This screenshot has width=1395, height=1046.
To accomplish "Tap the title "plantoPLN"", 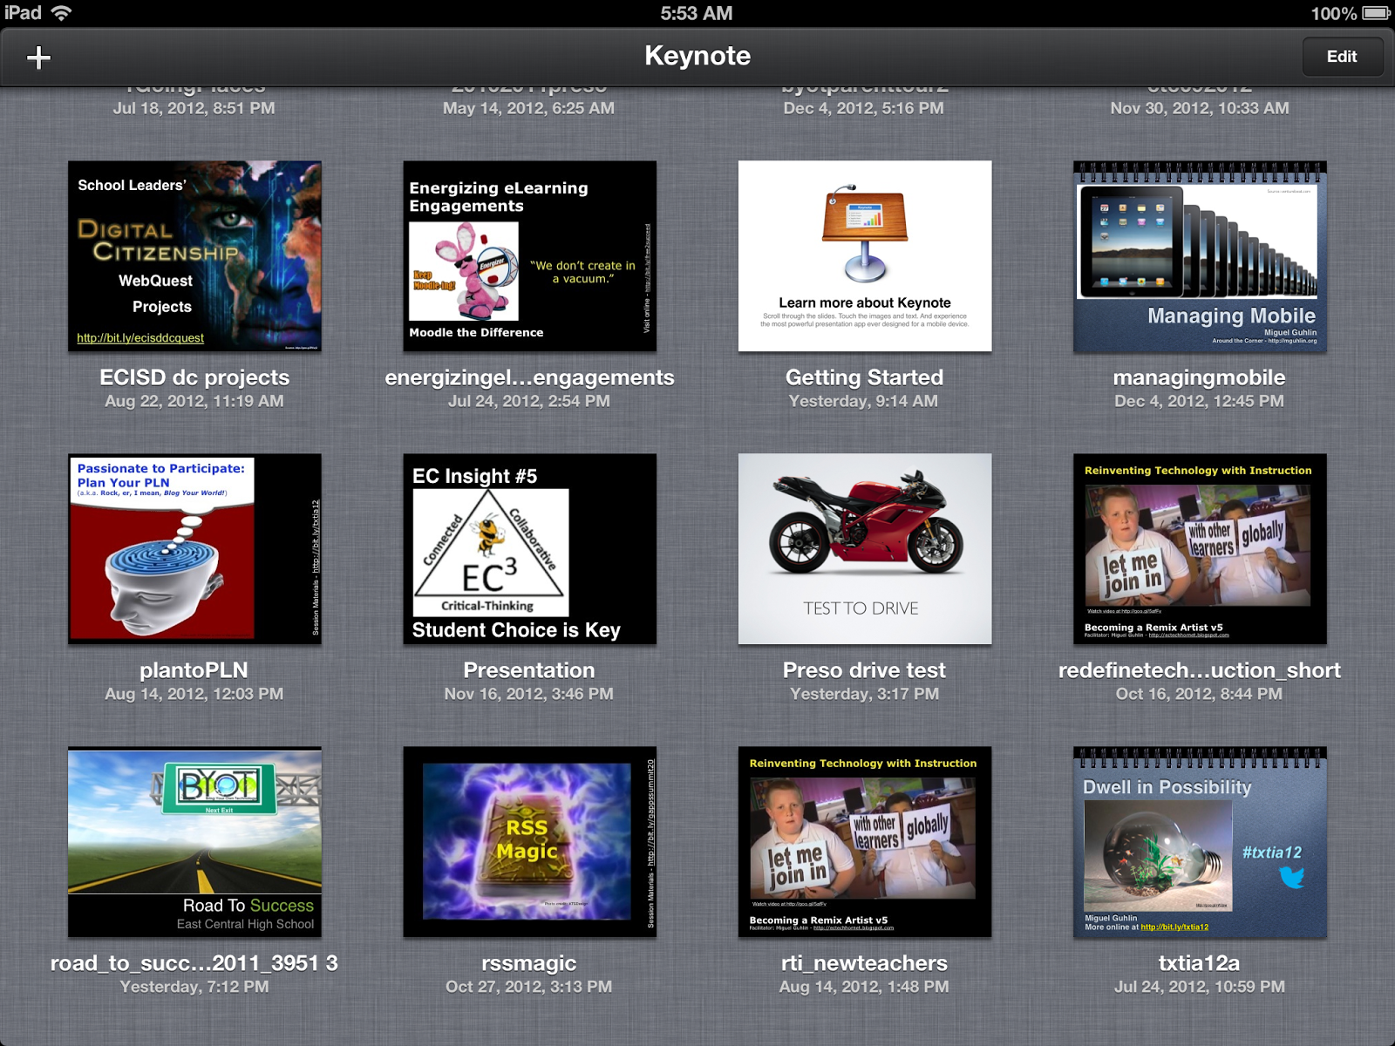I will click(194, 670).
